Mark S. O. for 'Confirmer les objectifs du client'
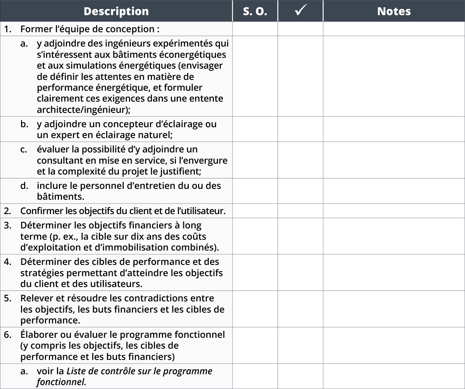Screen dimensions: 465x389 pyautogui.click(x=255, y=211)
